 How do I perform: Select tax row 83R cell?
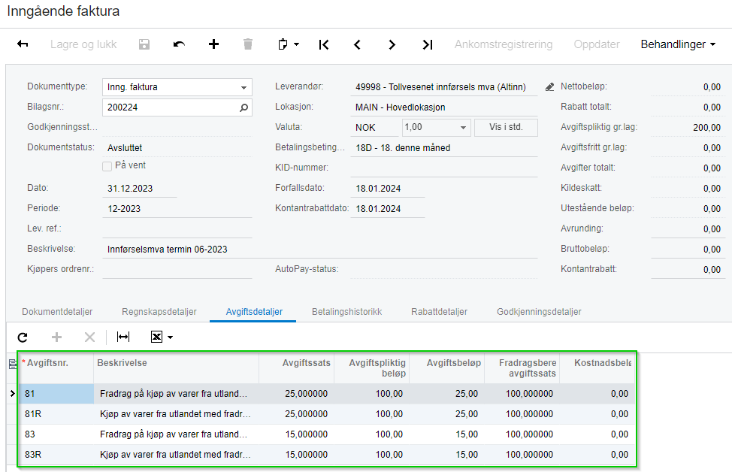pyautogui.click(x=56, y=455)
